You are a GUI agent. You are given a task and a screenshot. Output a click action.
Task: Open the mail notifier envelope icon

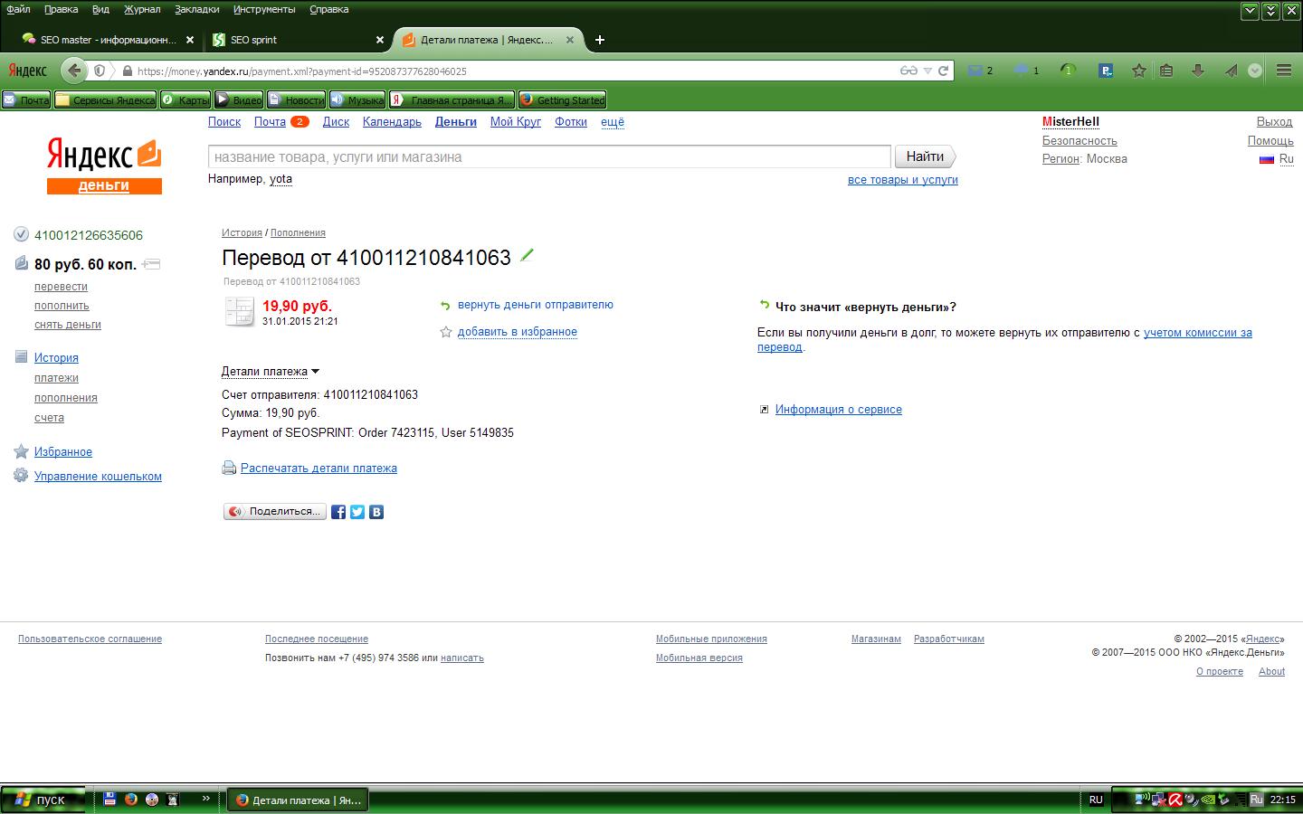tap(975, 71)
